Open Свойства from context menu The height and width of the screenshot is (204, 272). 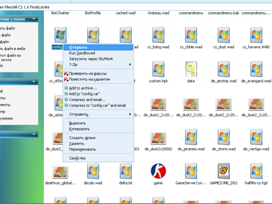(98, 158)
